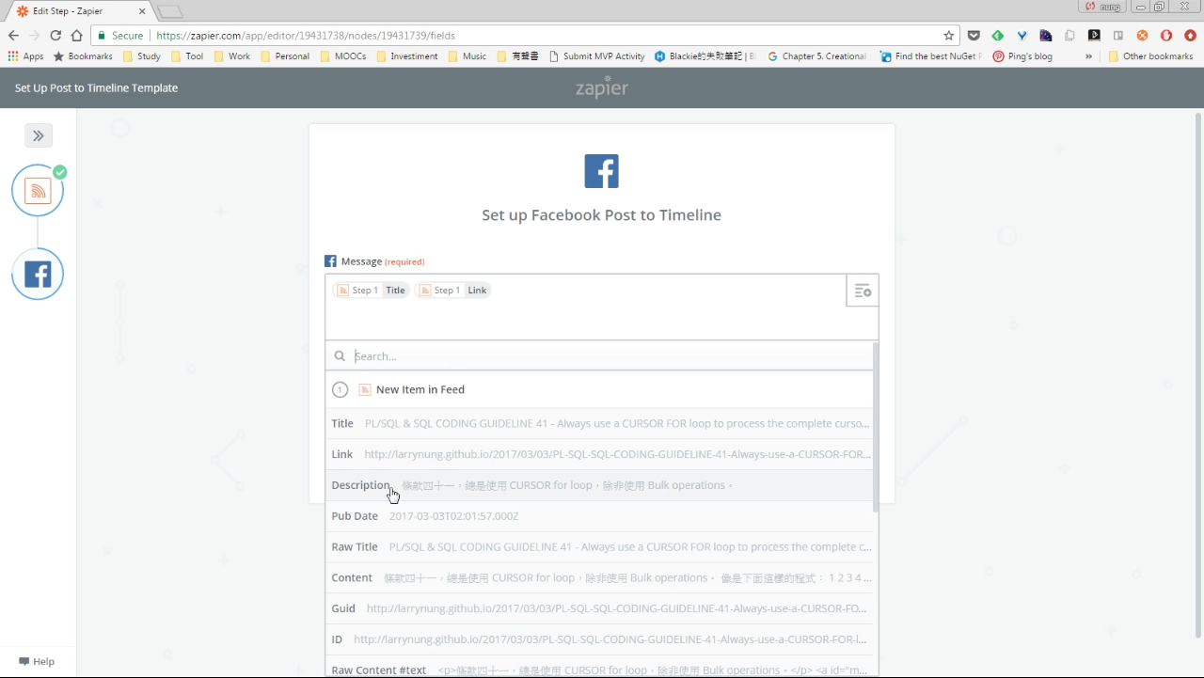Click the Pocket extension icon
This screenshot has height=678, width=1204.
tap(974, 36)
